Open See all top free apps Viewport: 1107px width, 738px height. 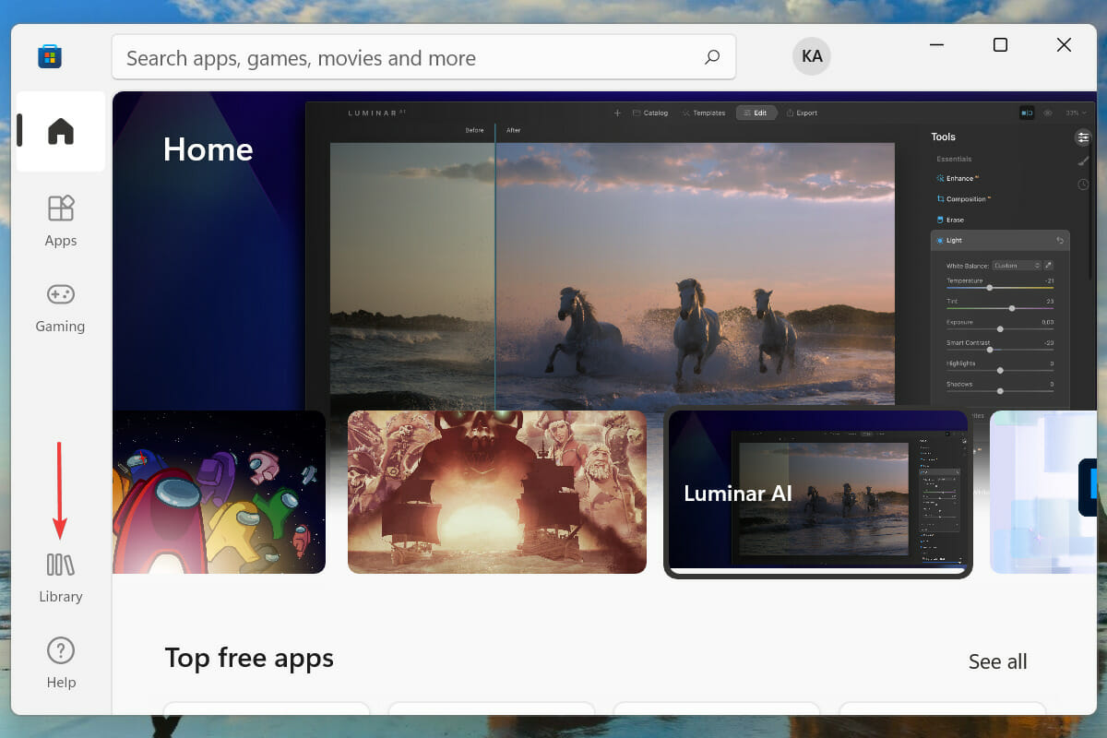pos(997,661)
